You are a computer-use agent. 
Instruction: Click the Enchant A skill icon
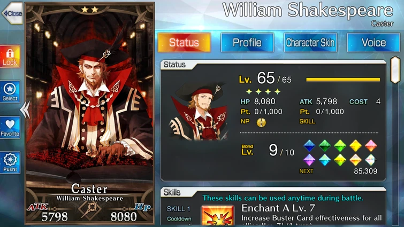[218, 215]
